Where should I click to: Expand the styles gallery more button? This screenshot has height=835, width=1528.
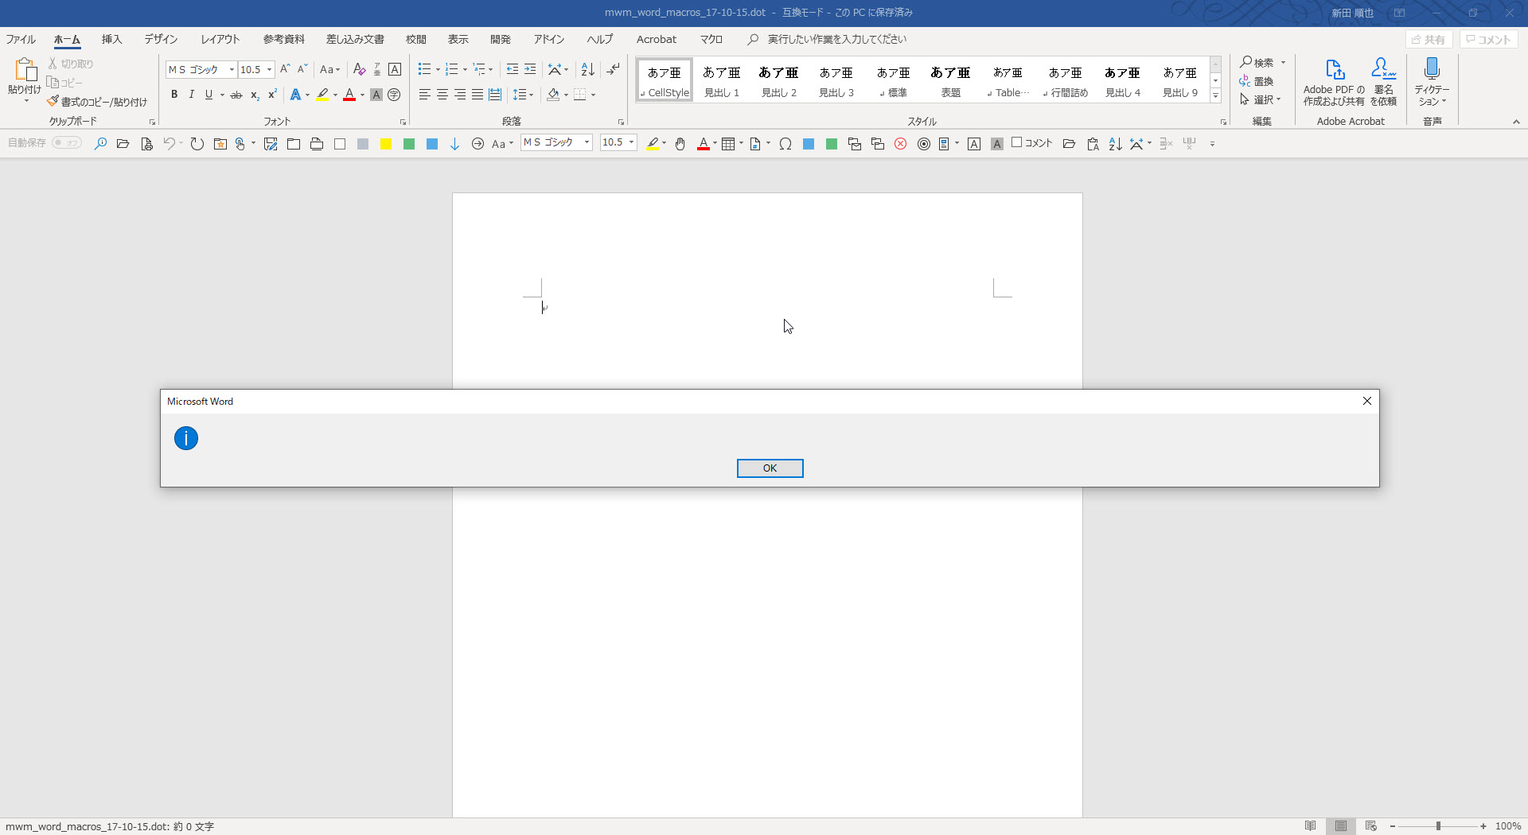tap(1215, 95)
